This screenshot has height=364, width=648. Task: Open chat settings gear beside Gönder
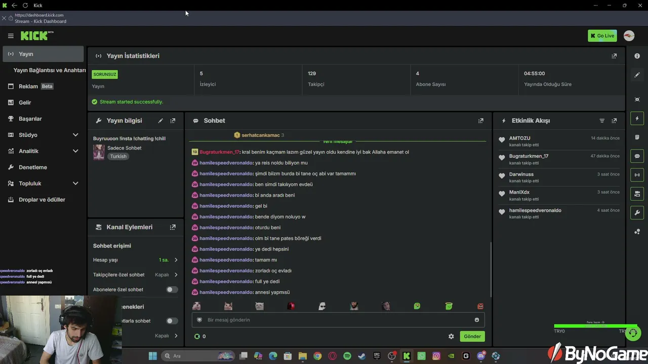[x=451, y=336]
